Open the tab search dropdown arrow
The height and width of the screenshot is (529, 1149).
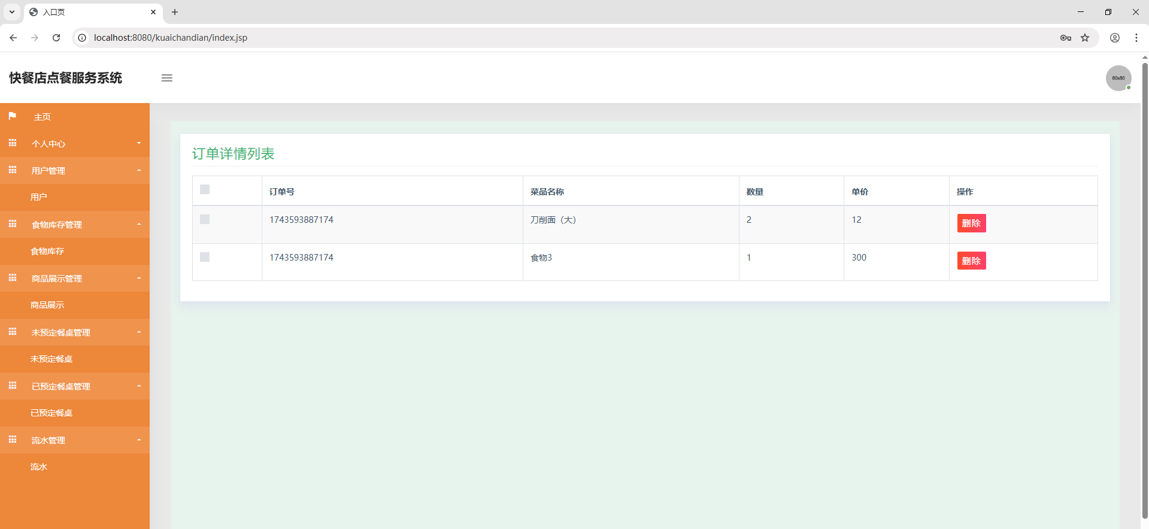(12, 12)
